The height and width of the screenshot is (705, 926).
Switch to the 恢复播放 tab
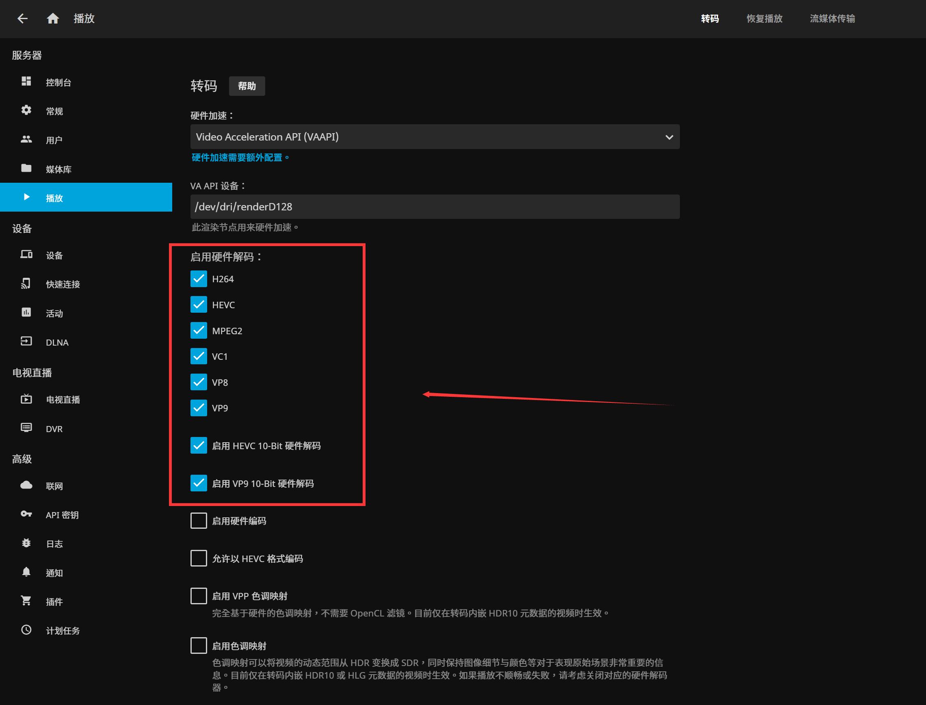tap(763, 19)
